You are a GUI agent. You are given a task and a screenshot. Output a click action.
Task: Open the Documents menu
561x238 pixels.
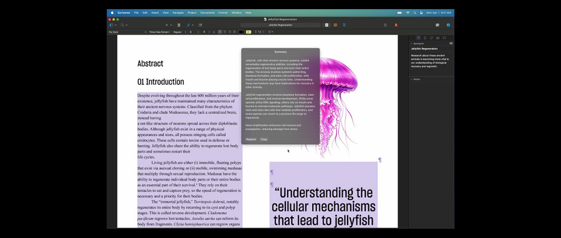(x=207, y=12)
